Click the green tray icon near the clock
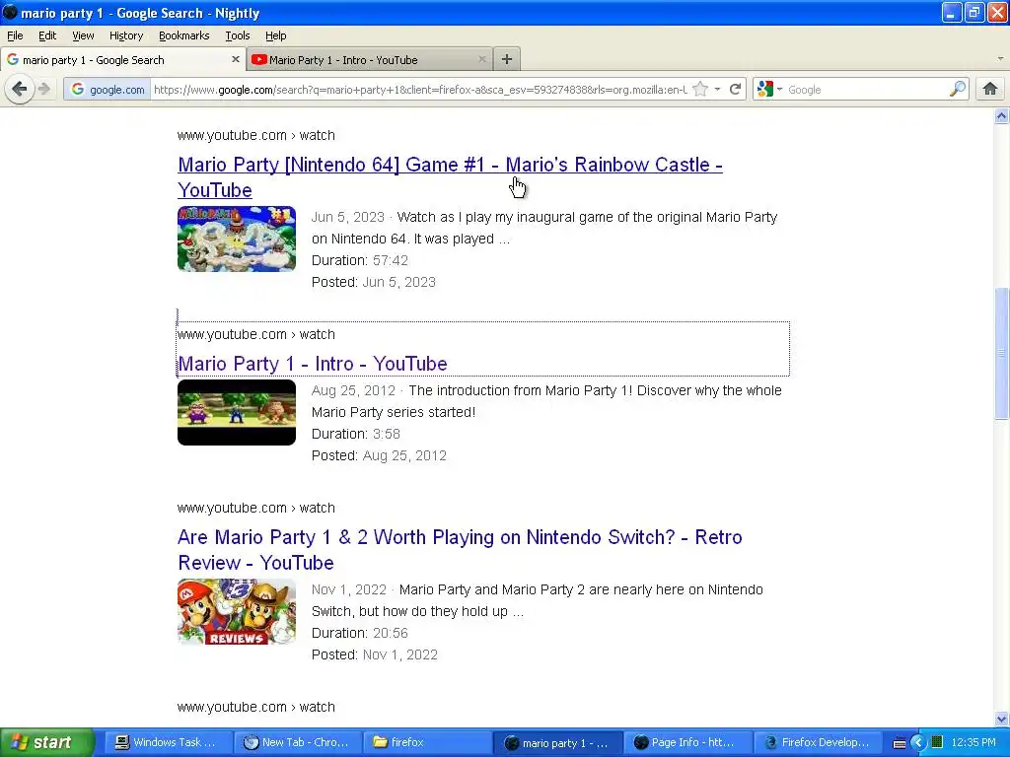The width and height of the screenshot is (1010, 757). [x=937, y=742]
